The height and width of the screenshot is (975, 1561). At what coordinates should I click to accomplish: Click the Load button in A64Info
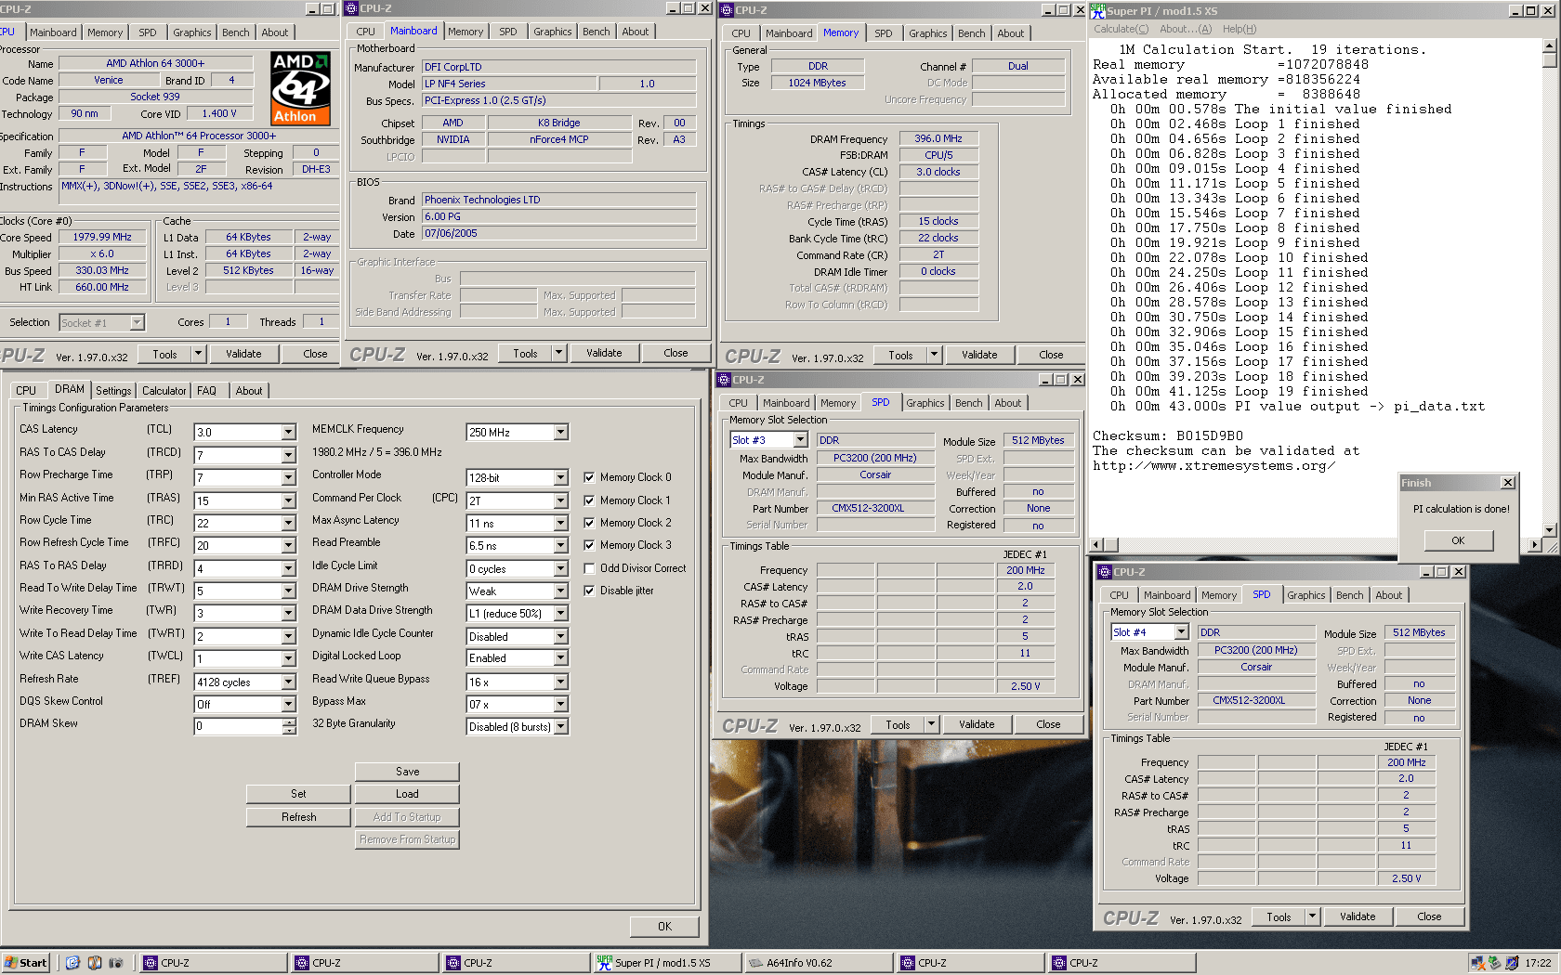(407, 794)
